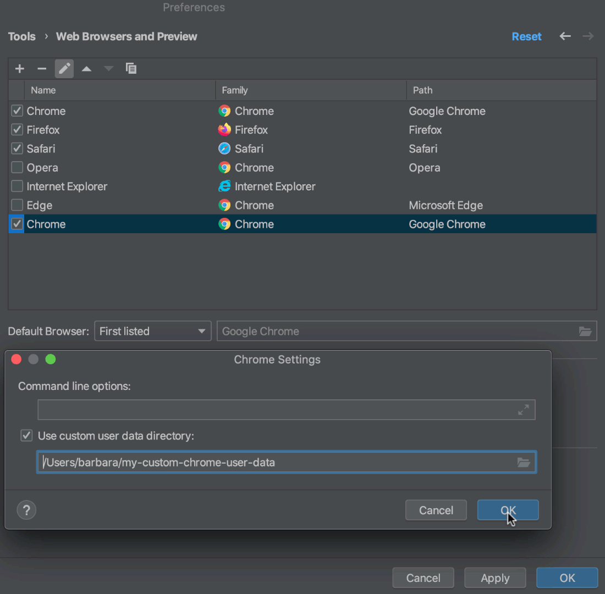Select the pencil edit browser icon
The width and height of the screenshot is (605, 594).
click(64, 68)
